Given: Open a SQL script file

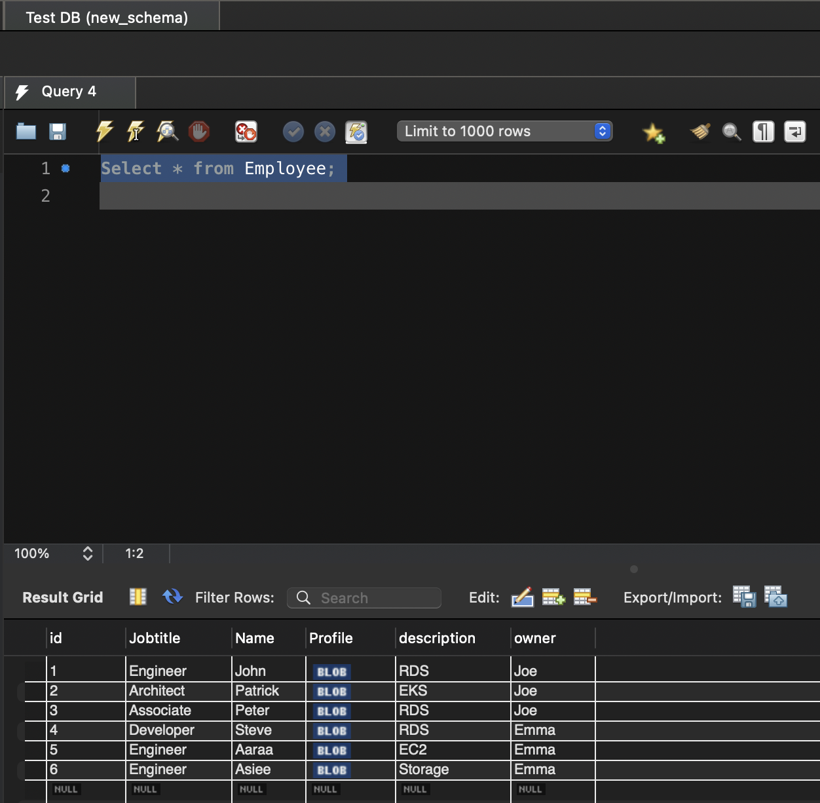Looking at the screenshot, I should pyautogui.click(x=26, y=132).
